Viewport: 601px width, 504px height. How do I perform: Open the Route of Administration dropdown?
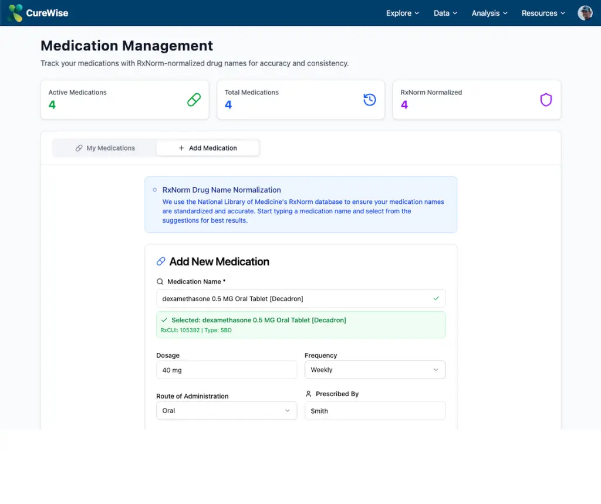tap(227, 411)
